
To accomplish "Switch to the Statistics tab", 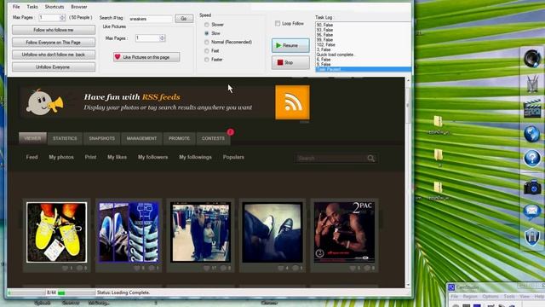I will pyautogui.click(x=65, y=138).
